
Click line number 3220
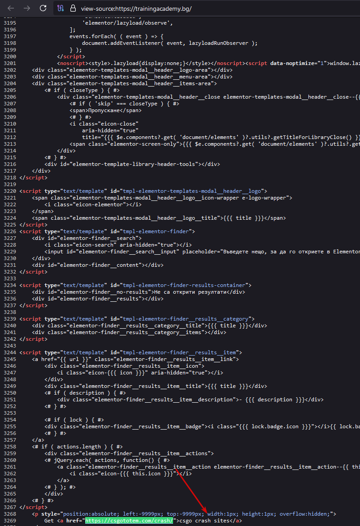[10, 191]
